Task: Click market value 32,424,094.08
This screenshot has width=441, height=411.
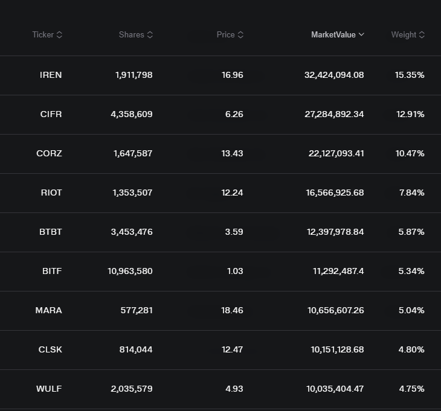Action: [x=334, y=75]
